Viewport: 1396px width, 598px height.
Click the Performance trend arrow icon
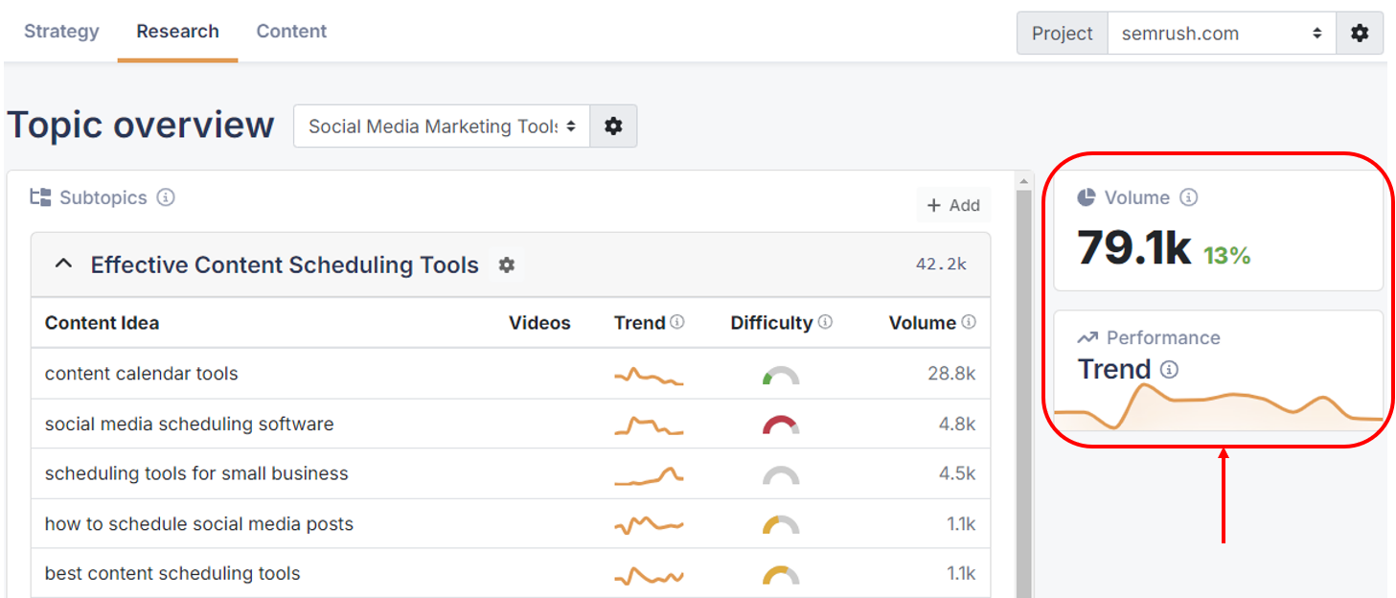coord(1087,337)
